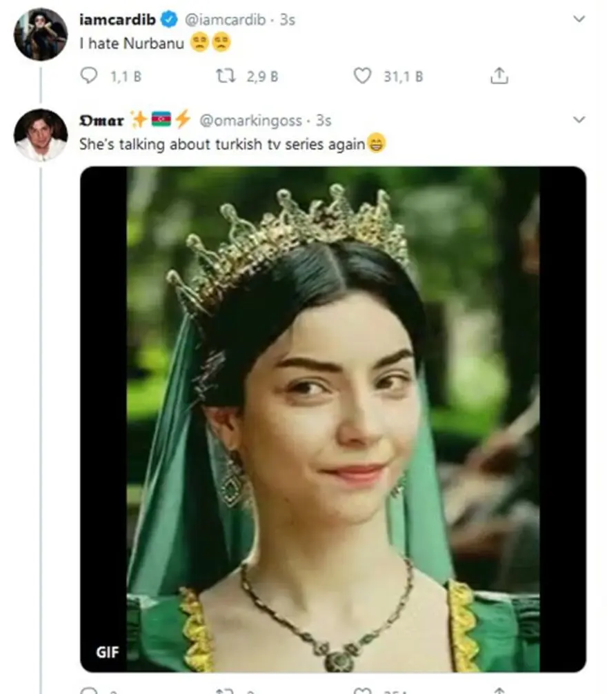Open the @iamcardib handle link
The width and height of the screenshot is (607, 694).
pos(225,20)
